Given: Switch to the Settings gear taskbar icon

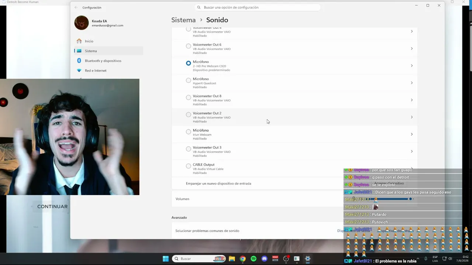Looking at the screenshot, I should [308, 259].
